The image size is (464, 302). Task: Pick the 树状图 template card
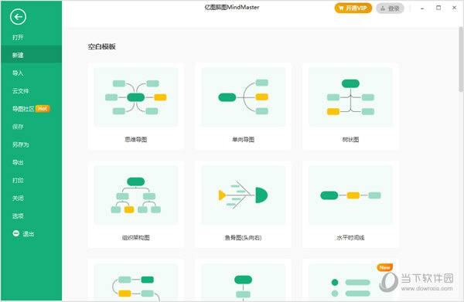pyautogui.click(x=350, y=107)
